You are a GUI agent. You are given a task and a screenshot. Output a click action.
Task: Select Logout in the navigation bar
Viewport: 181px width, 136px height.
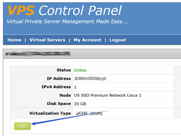118,40
